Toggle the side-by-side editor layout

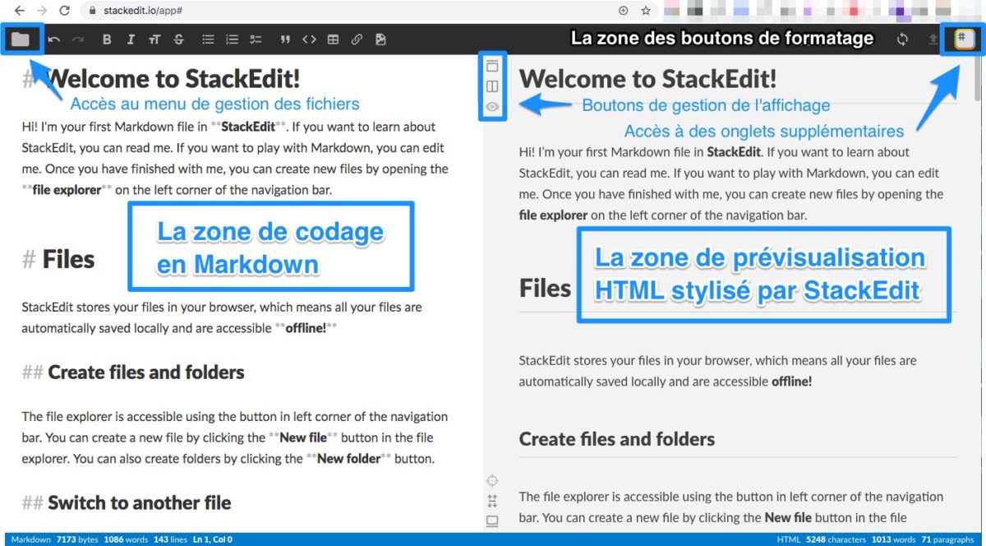click(491, 86)
